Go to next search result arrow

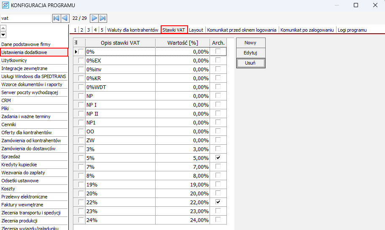tap(94, 18)
